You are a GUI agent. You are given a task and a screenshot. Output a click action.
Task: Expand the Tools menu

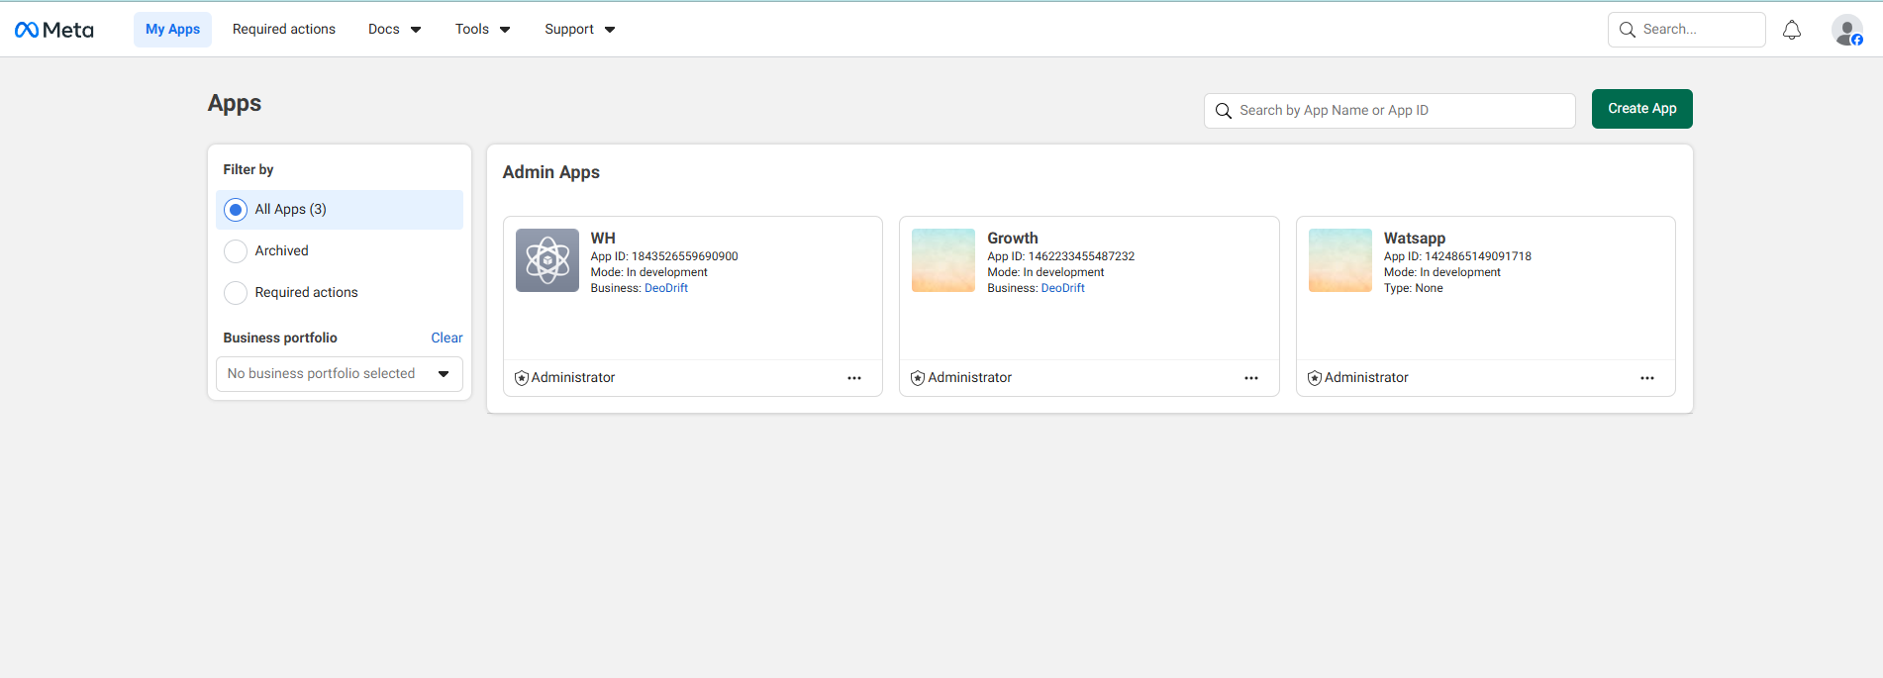482,30
